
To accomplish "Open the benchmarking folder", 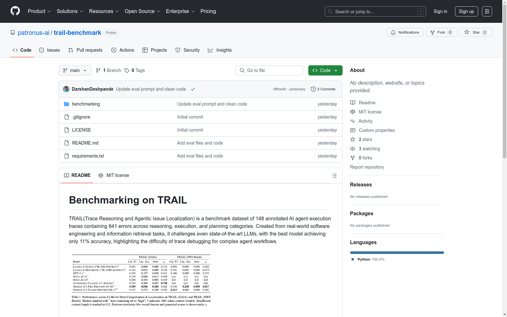I will [86, 104].
